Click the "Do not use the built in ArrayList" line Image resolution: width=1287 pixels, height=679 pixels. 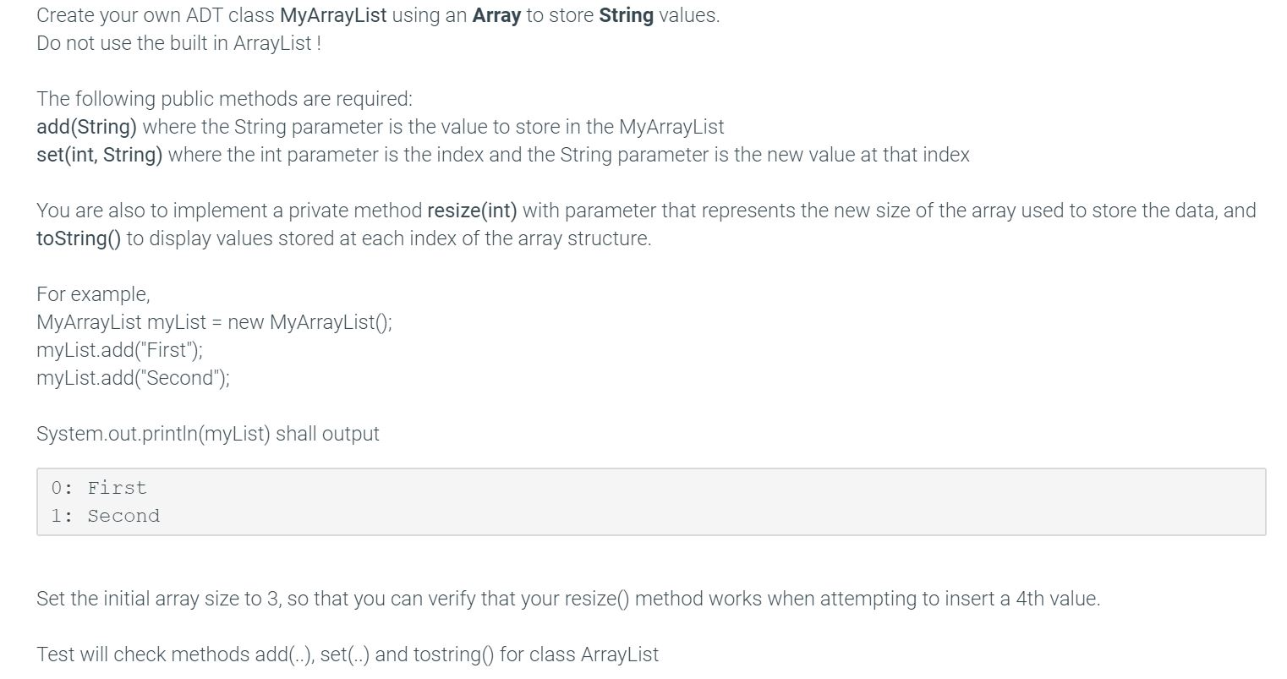[x=178, y=43]
